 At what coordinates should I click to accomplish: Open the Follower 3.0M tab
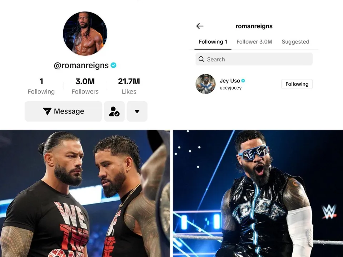pos(254,42)
